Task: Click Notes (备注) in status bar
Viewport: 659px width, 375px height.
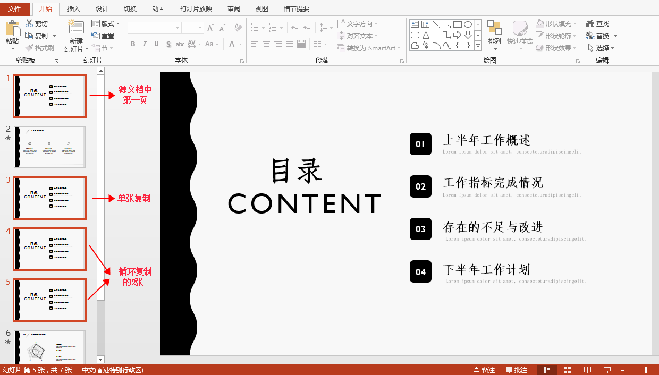Action: click(484, 370)
